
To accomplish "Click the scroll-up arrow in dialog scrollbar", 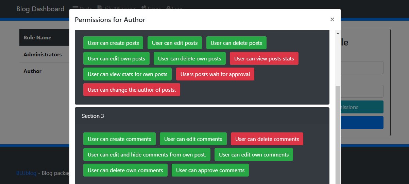I will (x=338, y=33).
